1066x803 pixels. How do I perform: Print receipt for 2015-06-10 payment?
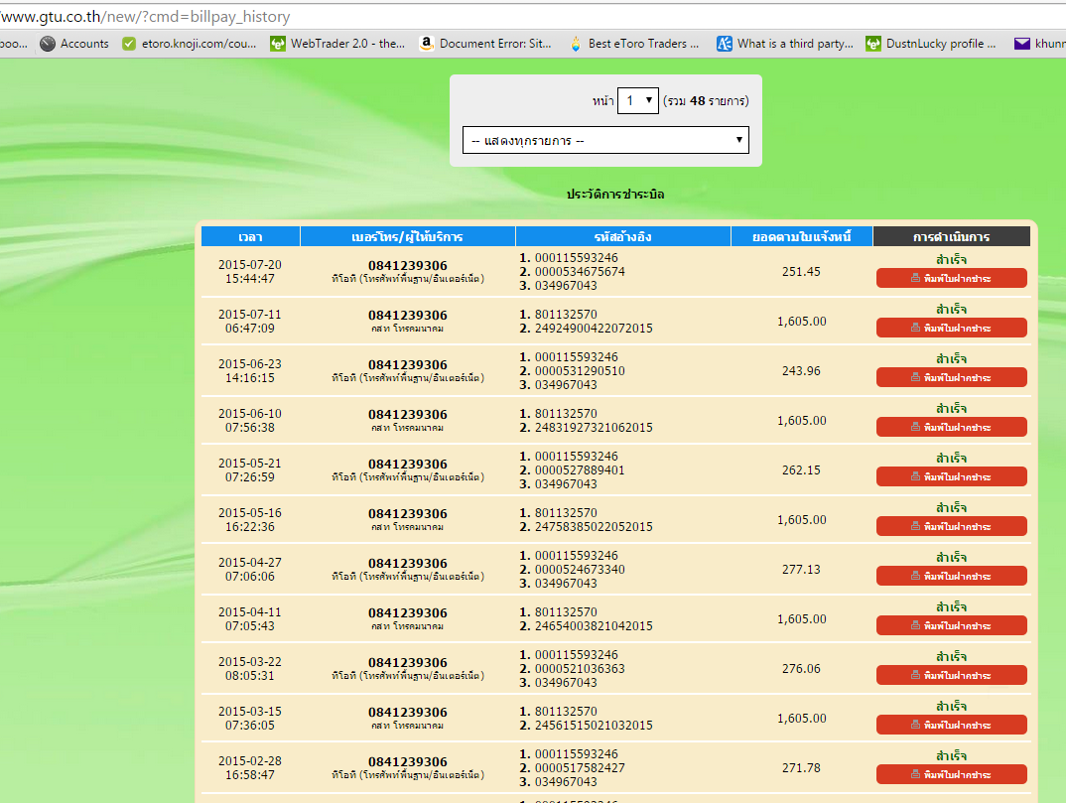point(951,427)
